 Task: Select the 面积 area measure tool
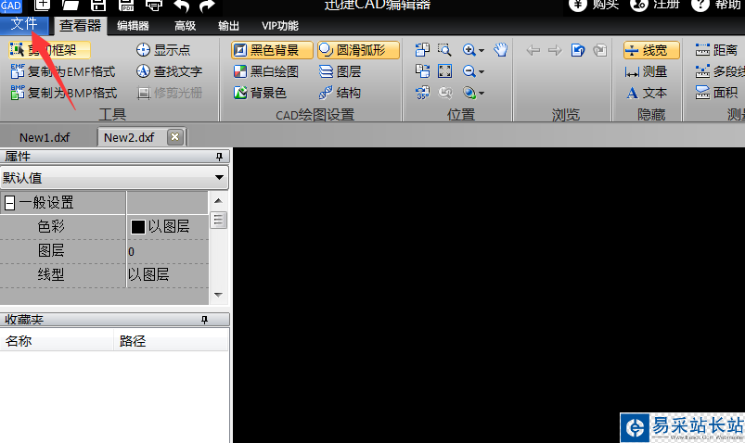pos(716,93)
